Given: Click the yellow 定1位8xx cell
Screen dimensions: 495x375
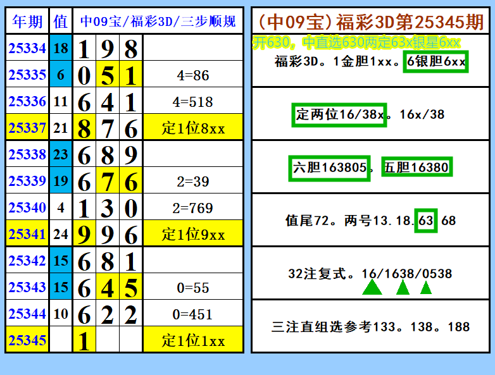Looking at the screenshot, I should click(x=193, y=127).
